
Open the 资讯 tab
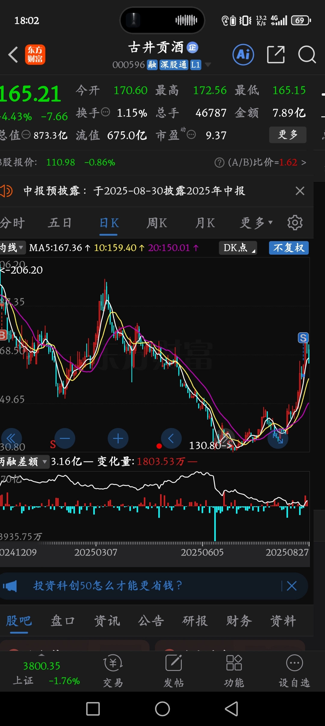pyautogui.click(x=107, y=621)
